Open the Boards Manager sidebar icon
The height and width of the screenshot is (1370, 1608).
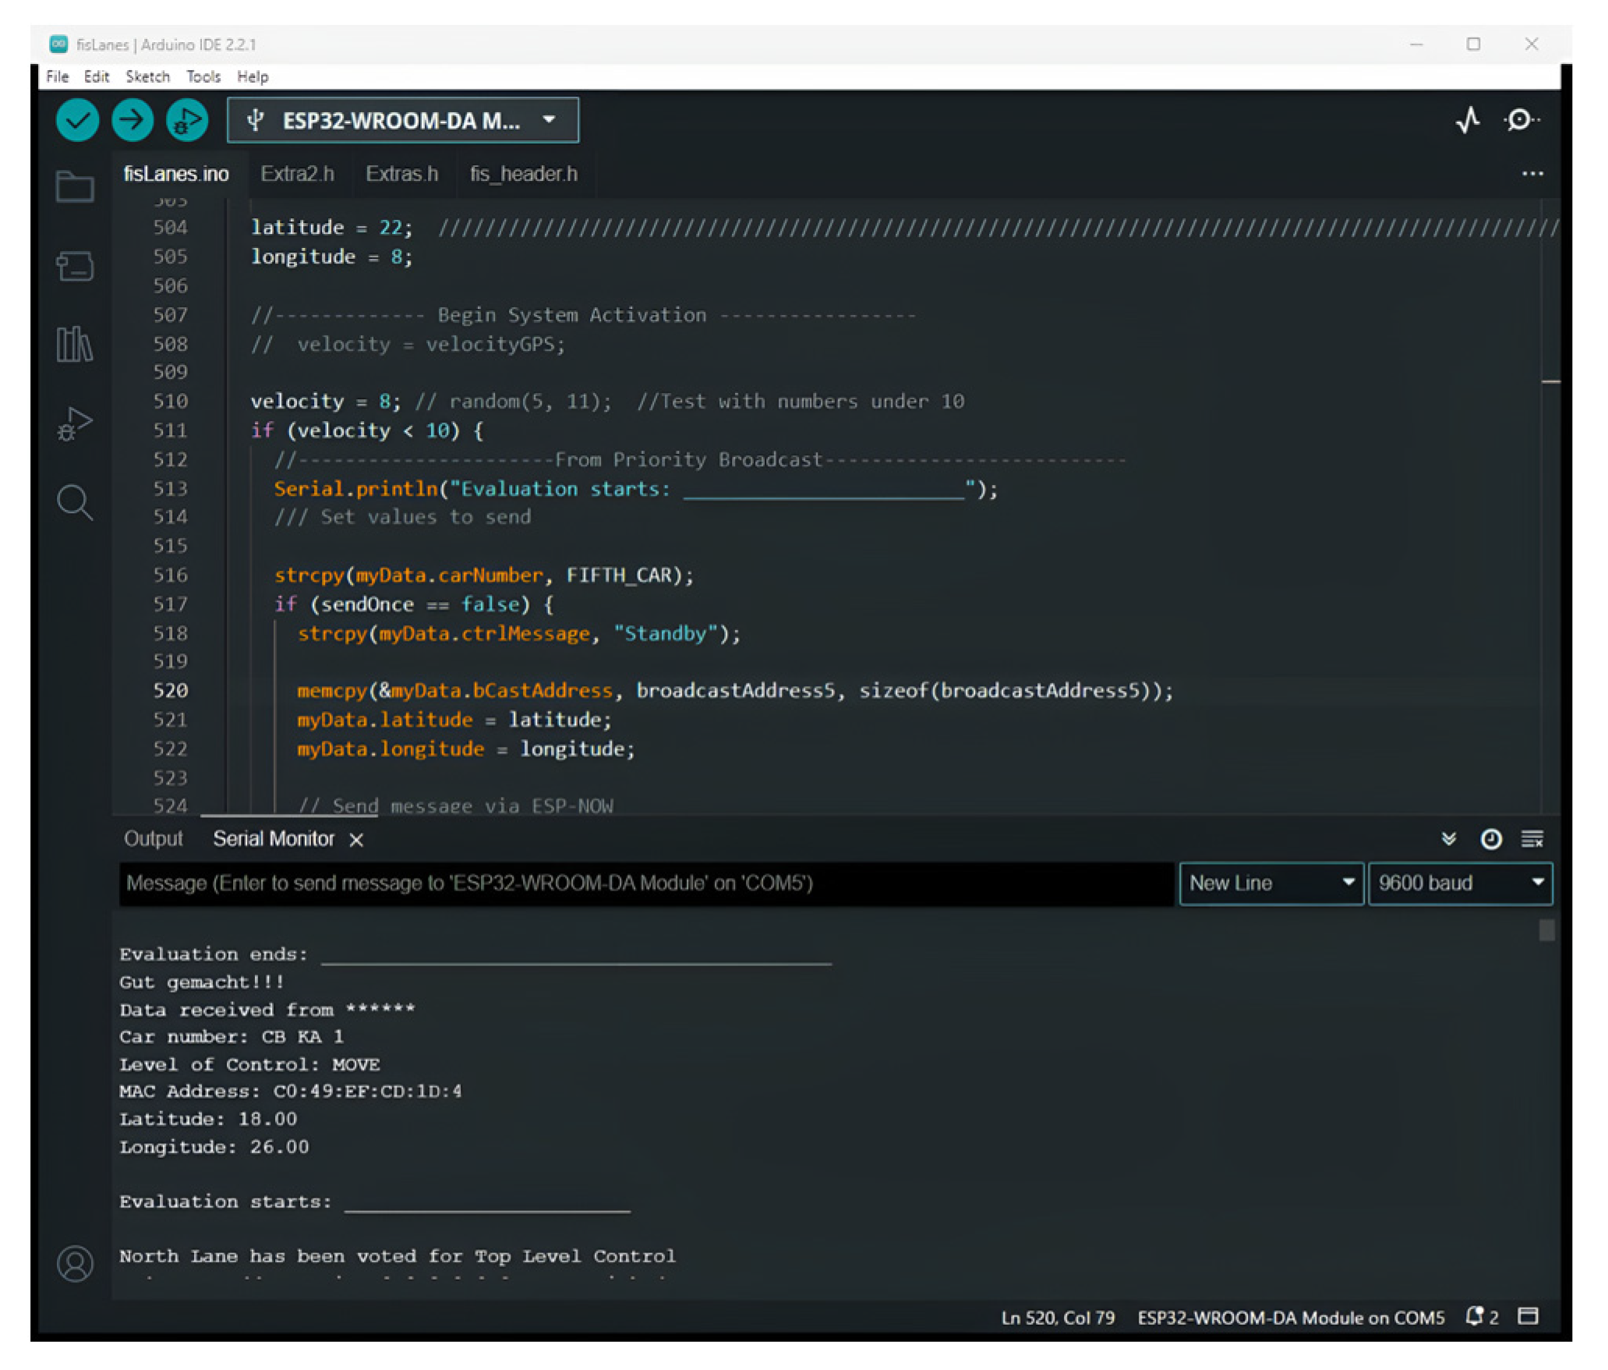(x=75, y=267)
